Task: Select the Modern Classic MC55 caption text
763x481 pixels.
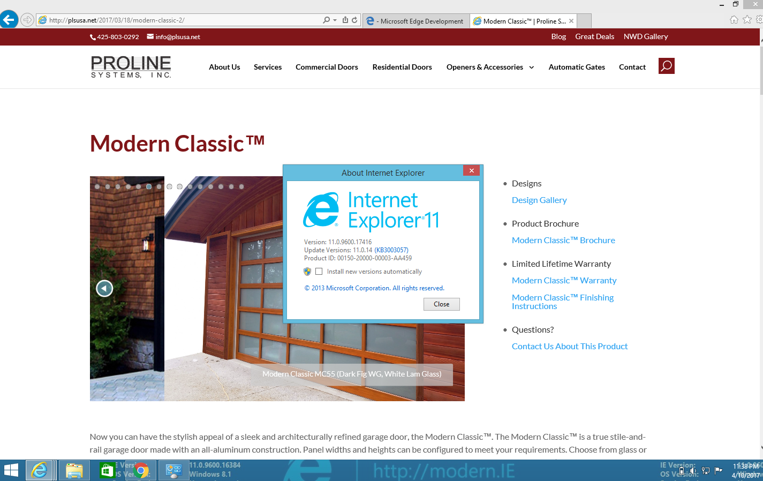Action: pyautogui.click(x=352, y=374)
